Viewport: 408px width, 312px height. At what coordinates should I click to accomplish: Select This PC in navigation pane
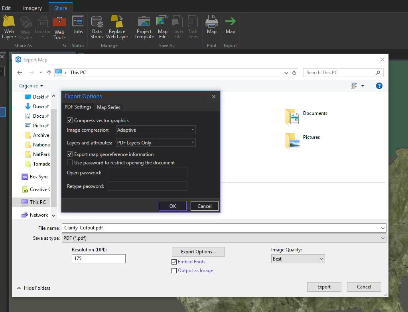pos(31,202)
